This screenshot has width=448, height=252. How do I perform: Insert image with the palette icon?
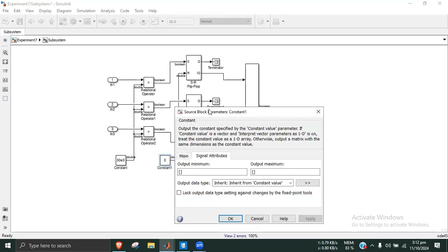pos(5,89)
